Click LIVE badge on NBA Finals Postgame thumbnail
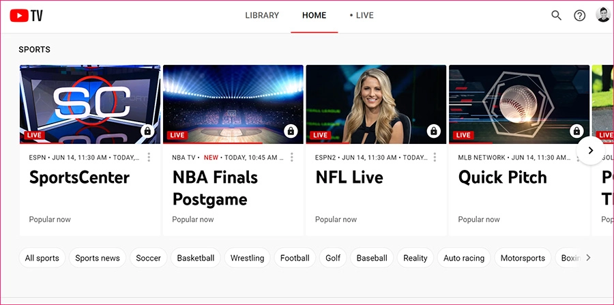Screen dimensions: 614x305 (177, 135)
